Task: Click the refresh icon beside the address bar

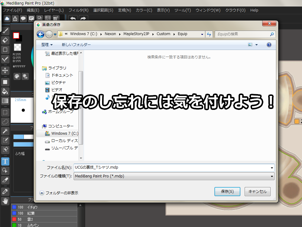Action: click(x=209, y=35)
